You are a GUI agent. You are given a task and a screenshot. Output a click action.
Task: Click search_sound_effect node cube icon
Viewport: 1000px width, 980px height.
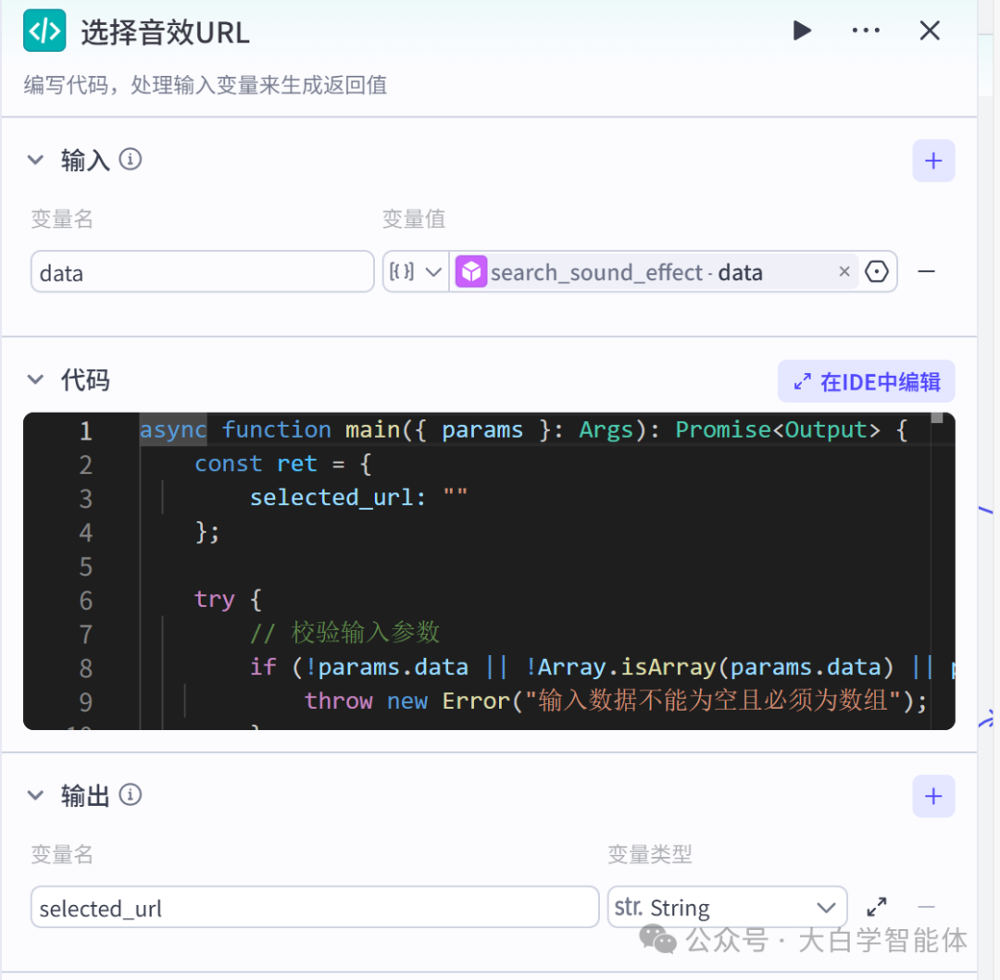(x=471, y=272)
